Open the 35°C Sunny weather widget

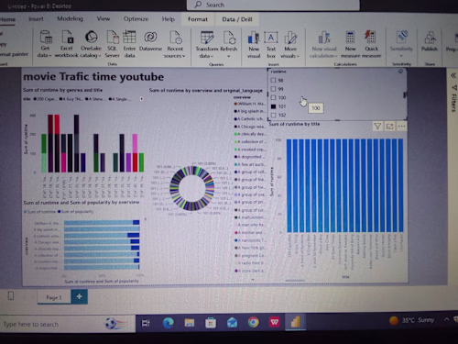coord(411,320)
